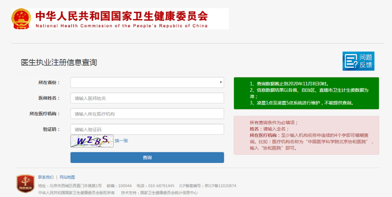Screen dimensions: 392x197
Task: Focus the 所在医疗机构 input field
Action: (x=147, y=114)
